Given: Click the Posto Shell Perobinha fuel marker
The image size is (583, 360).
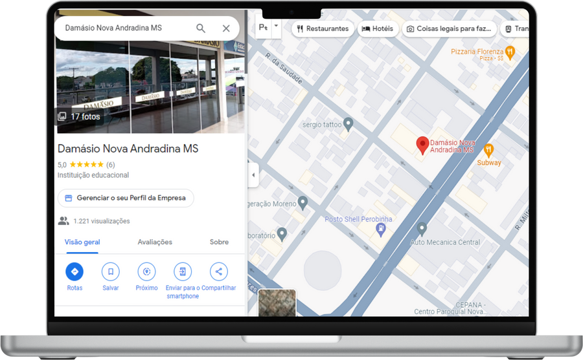Looking at the screenshot, I should click(x=381, y=229).
